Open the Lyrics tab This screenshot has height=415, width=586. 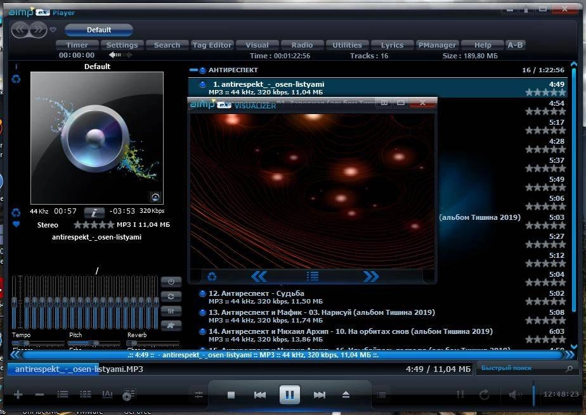click(392, 45)
